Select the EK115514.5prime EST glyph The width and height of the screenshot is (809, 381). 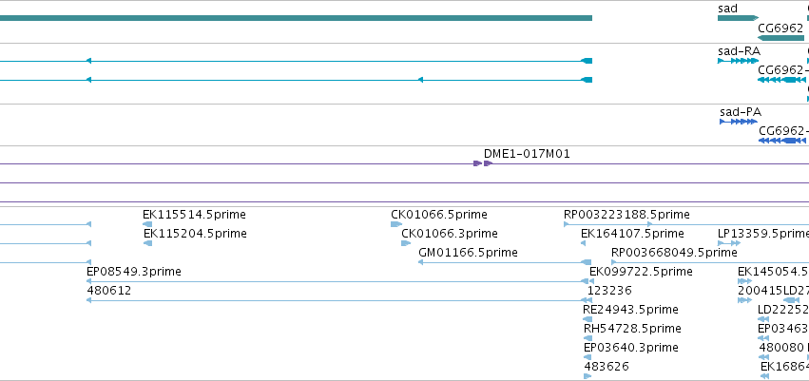(147, 224)
